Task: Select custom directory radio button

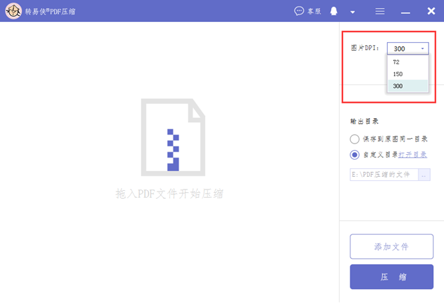Action: click(354, 155)
